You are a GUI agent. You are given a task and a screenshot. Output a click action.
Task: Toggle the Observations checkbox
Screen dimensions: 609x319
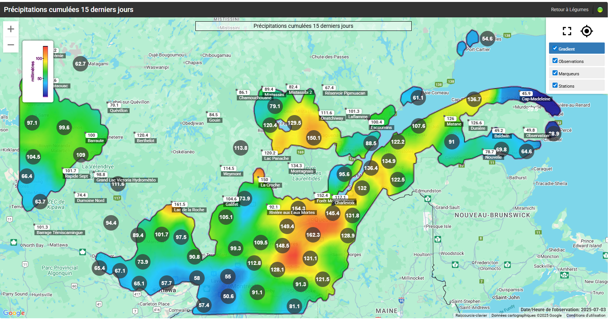tap(555, 61)
